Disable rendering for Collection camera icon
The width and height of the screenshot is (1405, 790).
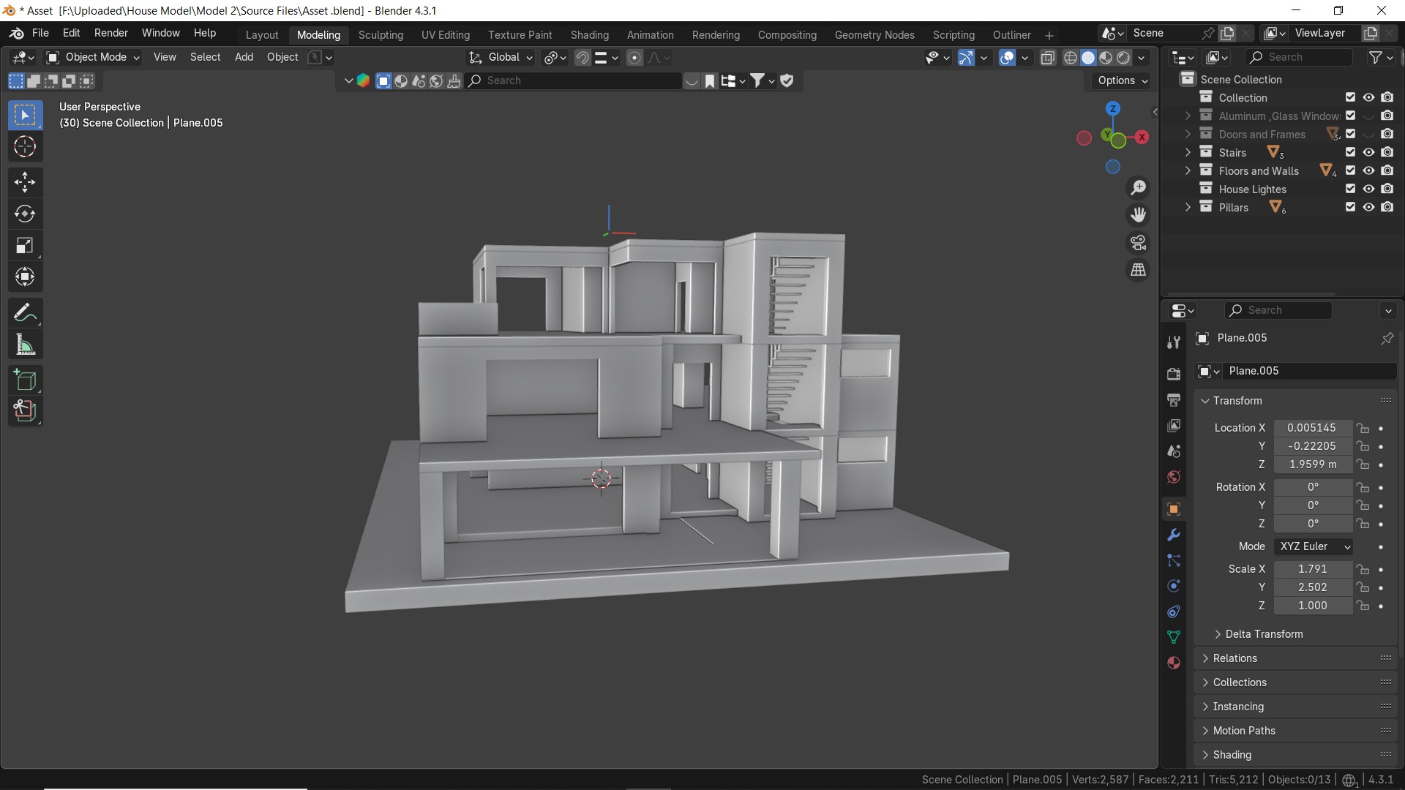[x=1387, y=97]
